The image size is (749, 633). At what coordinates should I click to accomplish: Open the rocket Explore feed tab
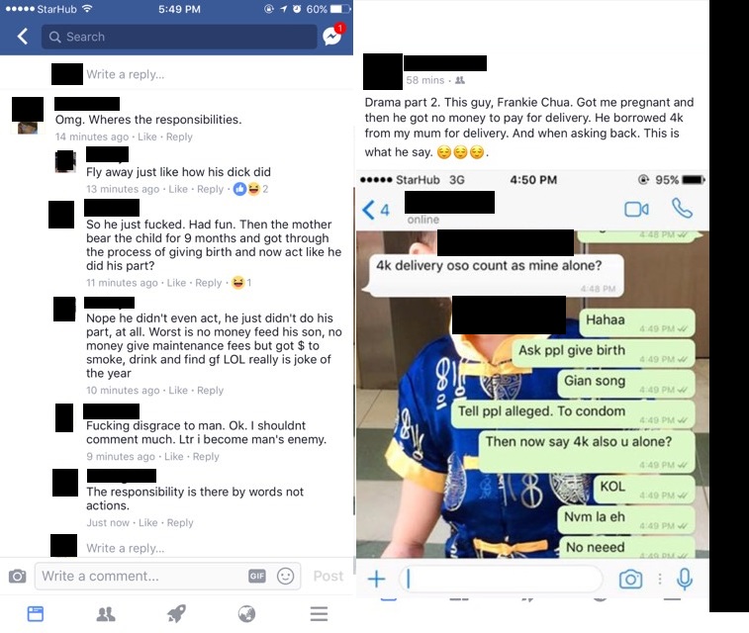pos(176,613)
